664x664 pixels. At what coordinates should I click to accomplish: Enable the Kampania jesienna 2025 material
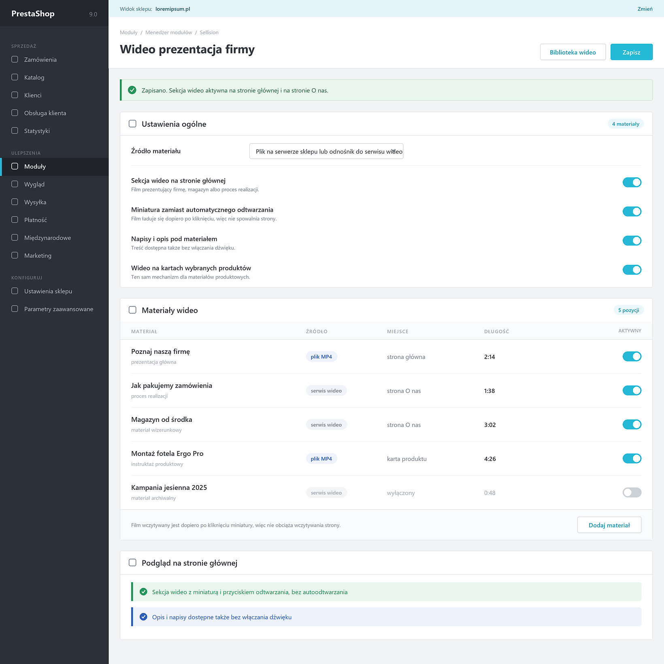click(x=632, y=492)
